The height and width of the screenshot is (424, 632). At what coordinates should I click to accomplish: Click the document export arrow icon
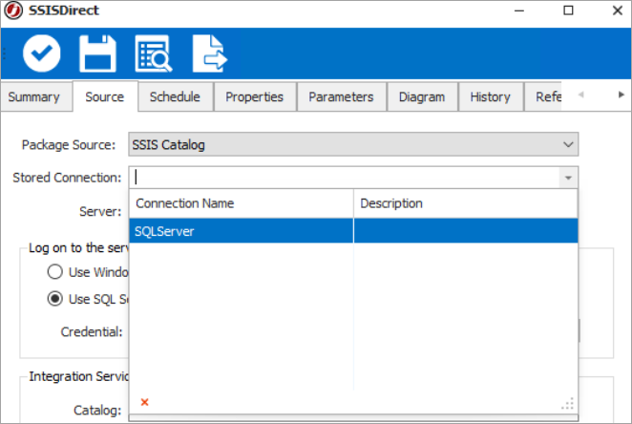point(209,53)
